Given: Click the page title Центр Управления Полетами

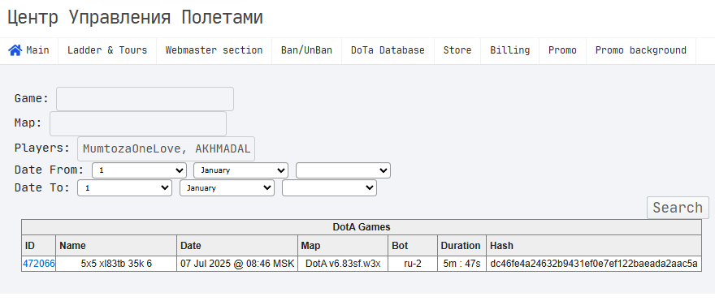Looking at the screenshot, I should (x=136, y=18).
